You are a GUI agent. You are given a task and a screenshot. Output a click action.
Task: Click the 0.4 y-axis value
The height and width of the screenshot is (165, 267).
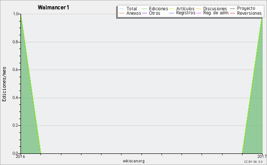[16, 98]
